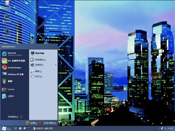175x131 pixels.
Task: Launch WinRAR from Start menu
Action: pyautogui.click(x=14, y=89)
